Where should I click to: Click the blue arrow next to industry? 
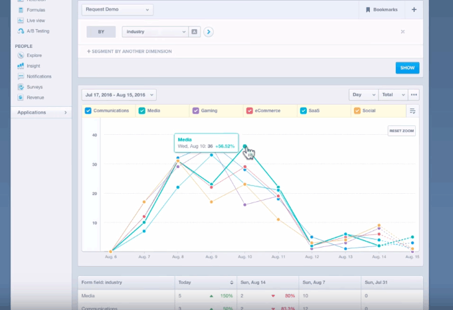click(209, 31)
